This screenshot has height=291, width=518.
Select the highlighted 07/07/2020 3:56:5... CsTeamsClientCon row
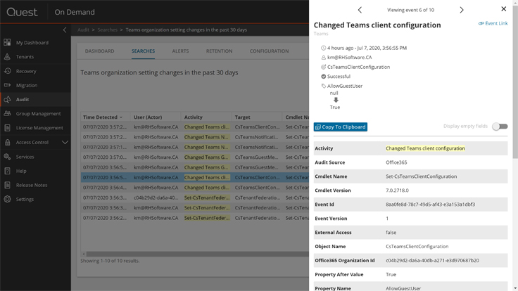coord(195,178)
